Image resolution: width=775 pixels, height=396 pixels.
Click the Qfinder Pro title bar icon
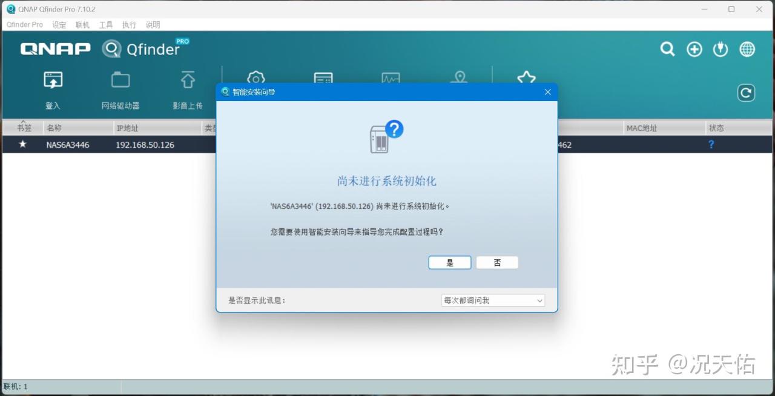(11, 9)
